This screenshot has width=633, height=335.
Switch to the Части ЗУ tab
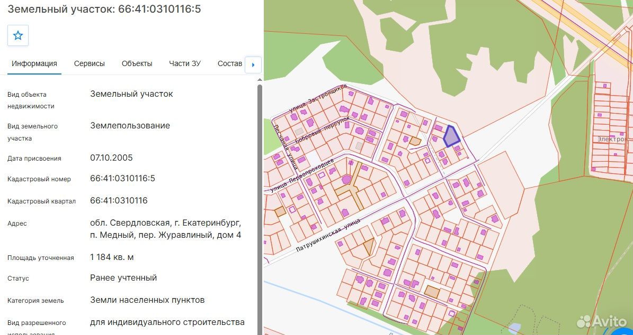pos(185,63)
